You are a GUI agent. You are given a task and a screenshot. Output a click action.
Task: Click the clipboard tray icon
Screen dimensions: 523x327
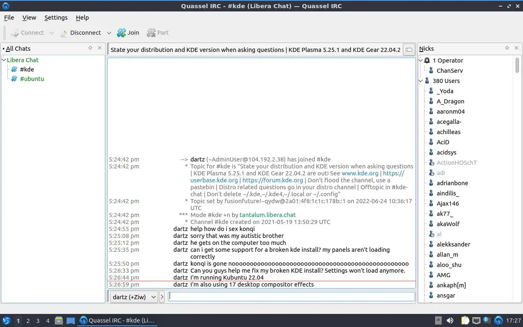click(465, 320)
